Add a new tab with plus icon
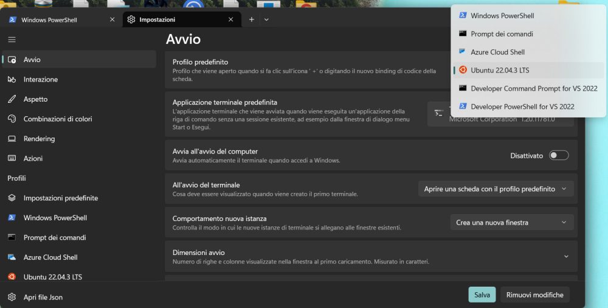608x308 pixels. tap(252, 19)
